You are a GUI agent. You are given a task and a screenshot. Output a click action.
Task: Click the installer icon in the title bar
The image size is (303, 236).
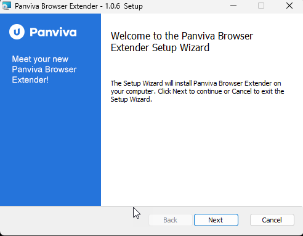tap(7, 6)
